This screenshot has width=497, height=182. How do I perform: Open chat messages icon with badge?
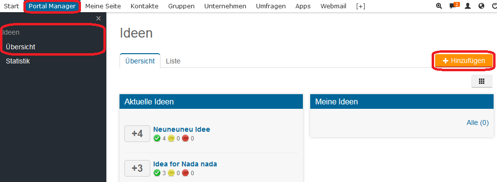click(x=453, y=6)
